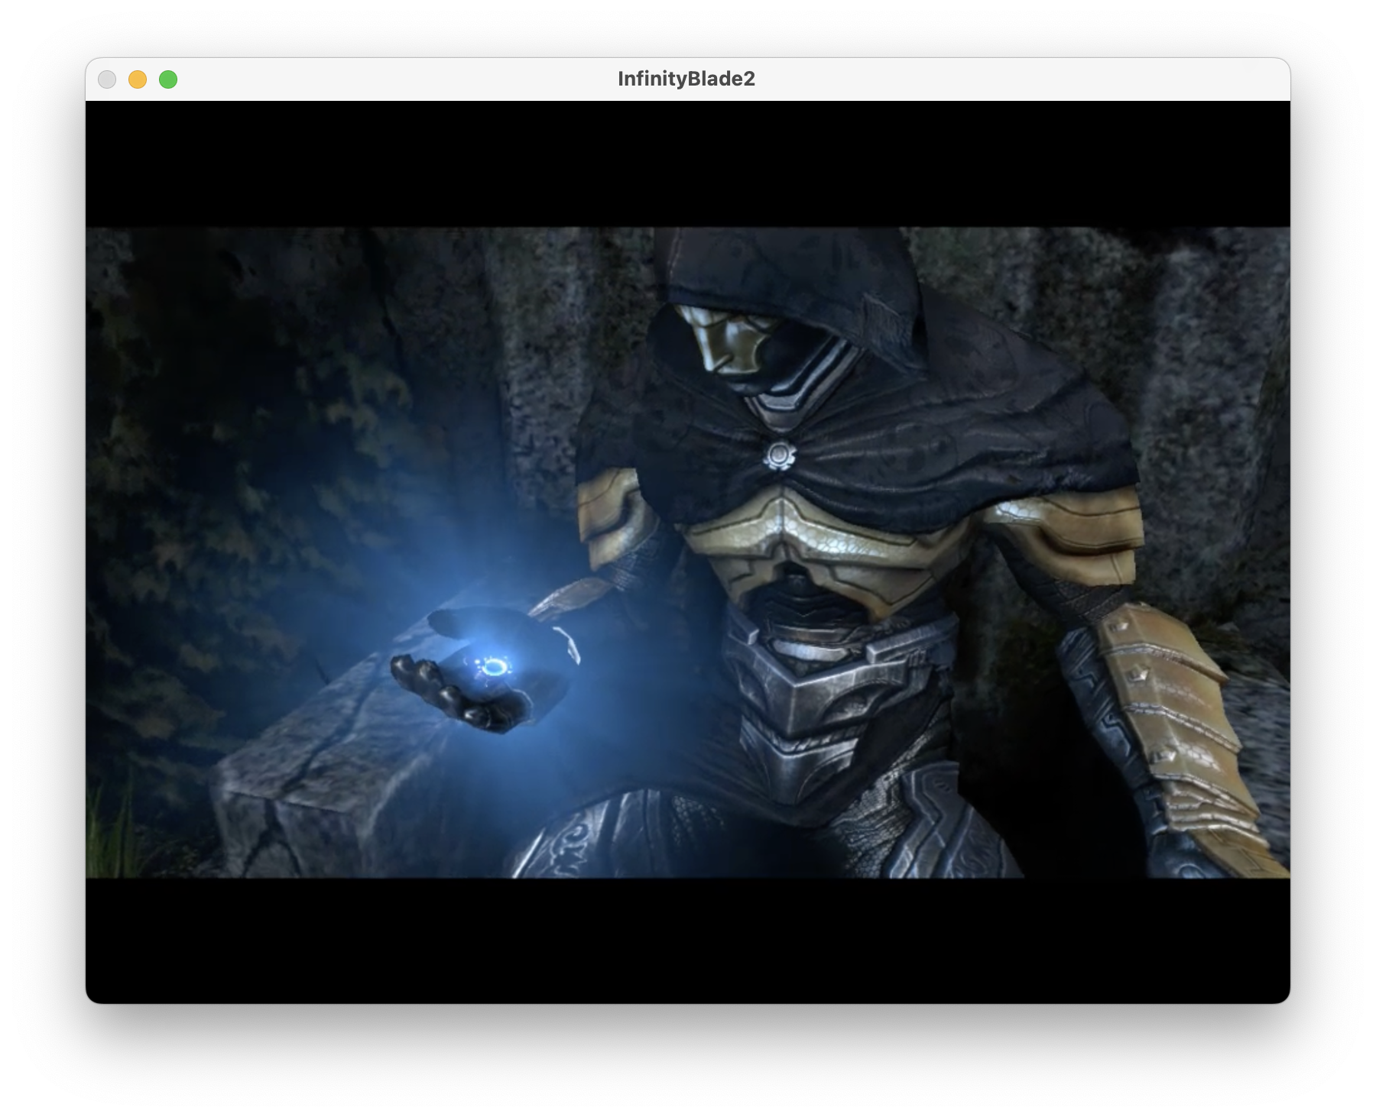Click the InfinityBlade2 title bar text
This screenshot has height=1117, width=1376.
pyautogui.click(x=686, y=77)
